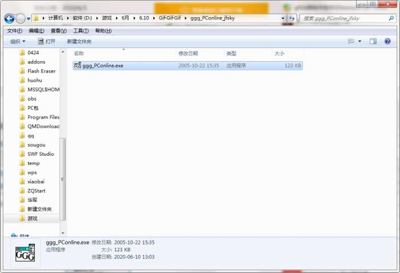Select 软件 (D:) in the address breadcrumb

click(82, 18)
